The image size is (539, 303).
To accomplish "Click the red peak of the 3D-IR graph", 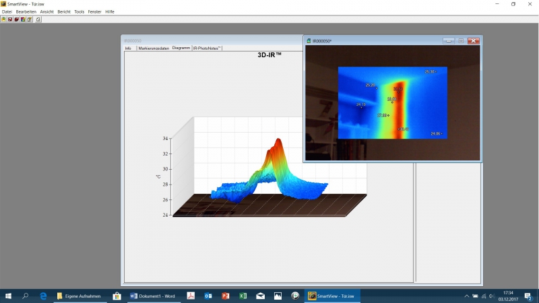I will click(278, 143).
